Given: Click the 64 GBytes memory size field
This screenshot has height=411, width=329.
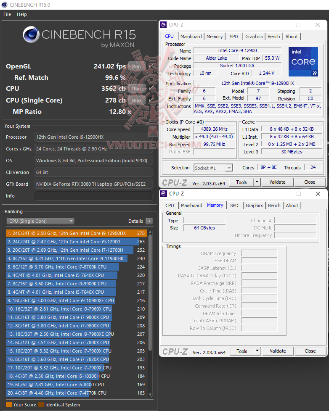Looking at the screenshot, I should pos(204,228).
